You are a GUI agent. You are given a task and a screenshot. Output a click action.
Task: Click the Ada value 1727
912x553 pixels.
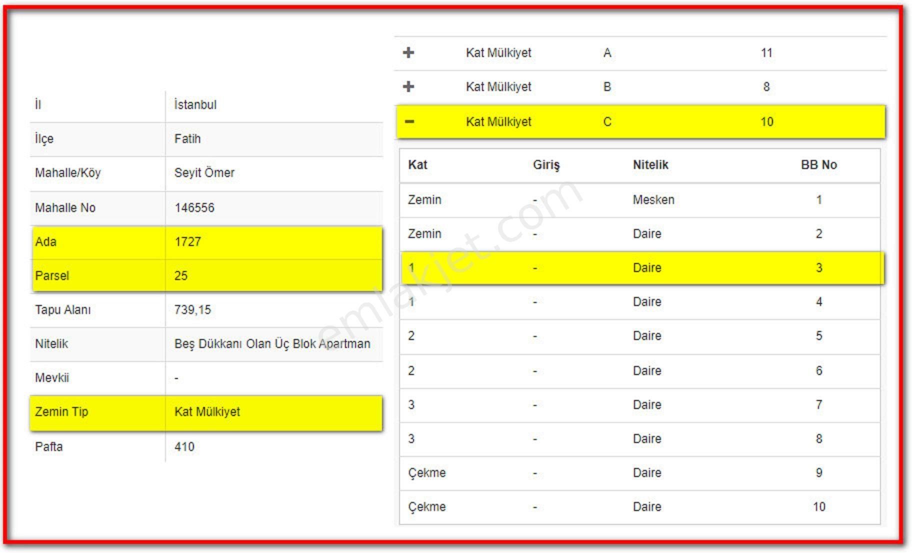pyautogui.click(x=187, y=242)
